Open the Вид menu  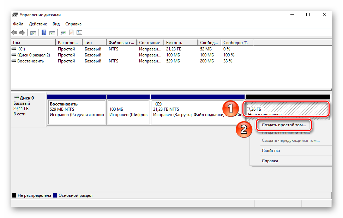click(56, 24)
